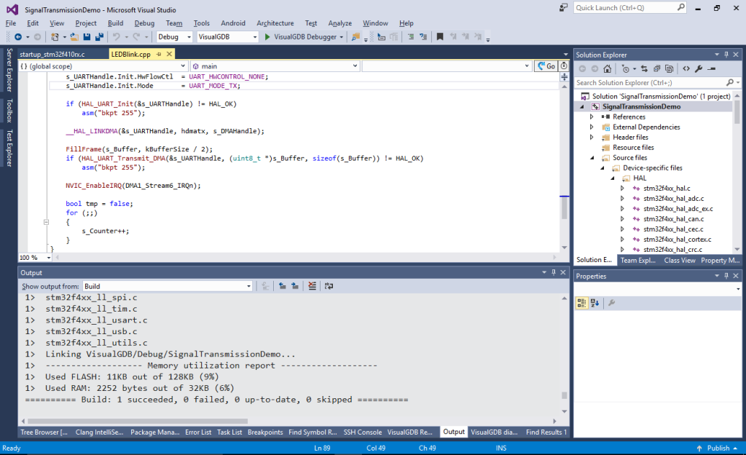The image size is (746, 455).
Task: Click Publish in the status bar
Action: (718, 448)
